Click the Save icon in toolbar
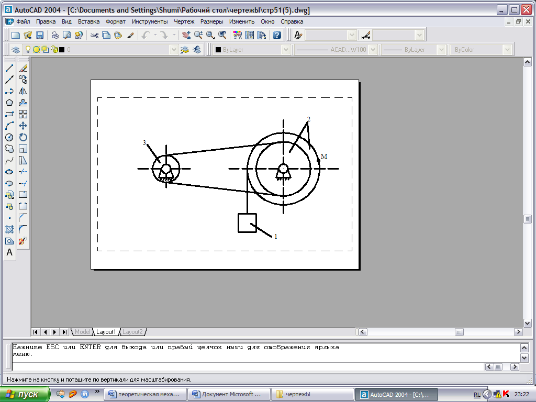Image resolution: width=536 pixels, height=402 pixels. pyautogui.click(x=39, y=35)
